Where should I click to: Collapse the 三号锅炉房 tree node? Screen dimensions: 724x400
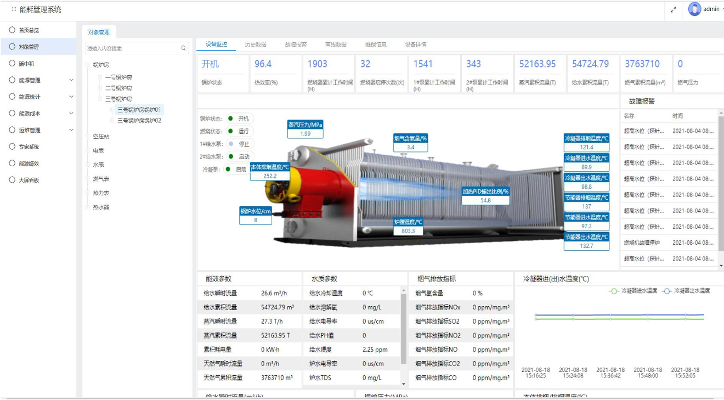point(100,99)
